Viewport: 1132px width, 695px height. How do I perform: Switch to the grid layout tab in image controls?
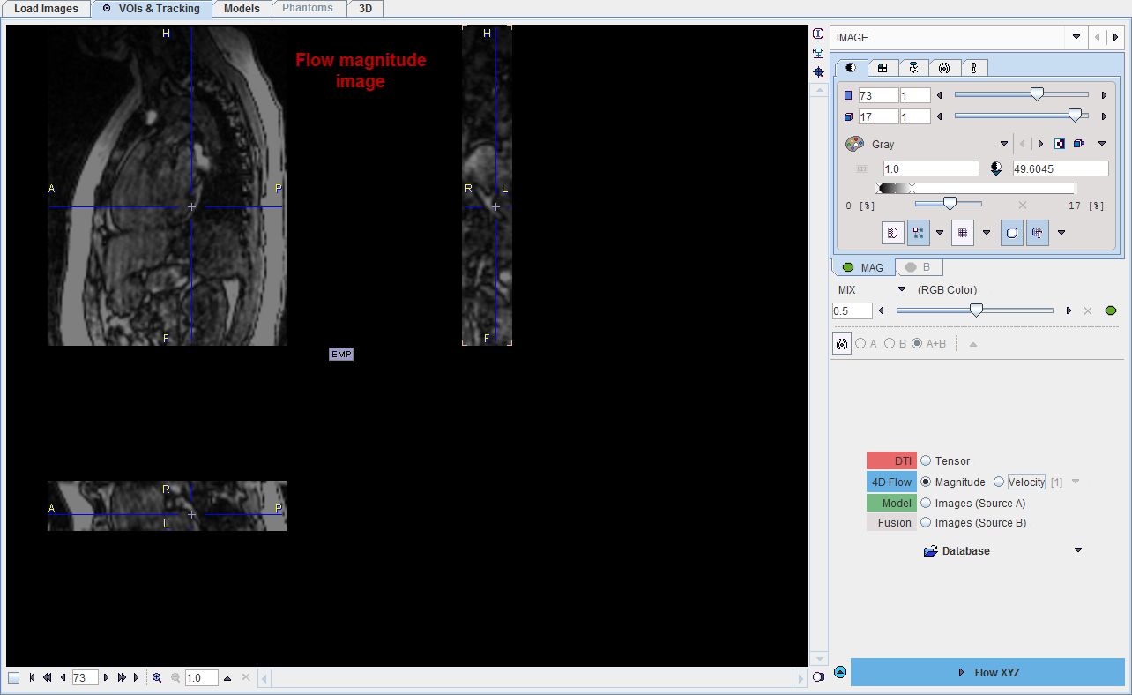click(x=883, y=68)
